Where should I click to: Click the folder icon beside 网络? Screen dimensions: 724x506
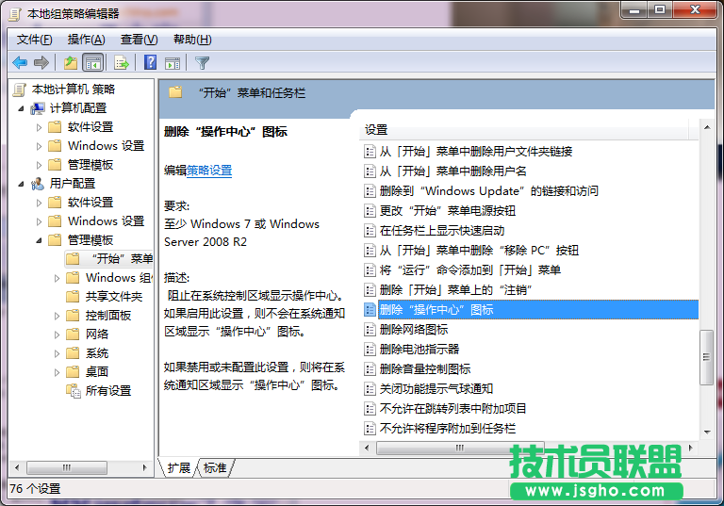point(73,335)
